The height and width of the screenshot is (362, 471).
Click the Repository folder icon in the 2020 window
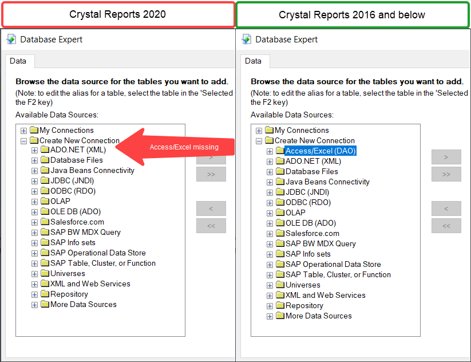45,294
